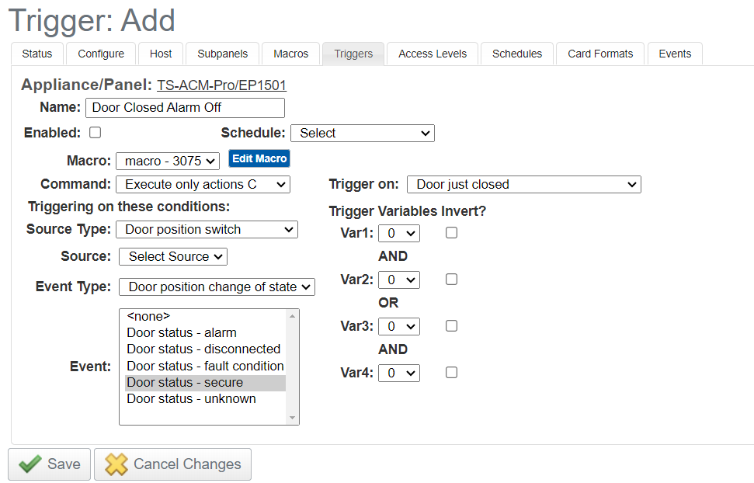Click the Edit Macro button

pyautogui.click(x=259, y=159)
